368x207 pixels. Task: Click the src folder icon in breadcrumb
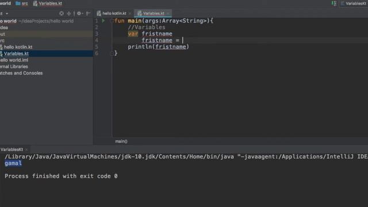point(18,3)
